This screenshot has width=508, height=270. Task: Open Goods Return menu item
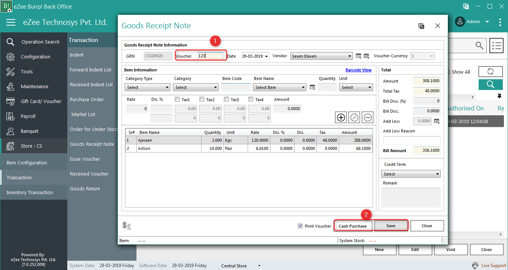coord(85,189)
